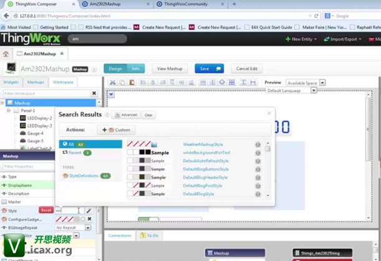Open the Connections tab
This screenshot has height=261, width=381.
120,235
